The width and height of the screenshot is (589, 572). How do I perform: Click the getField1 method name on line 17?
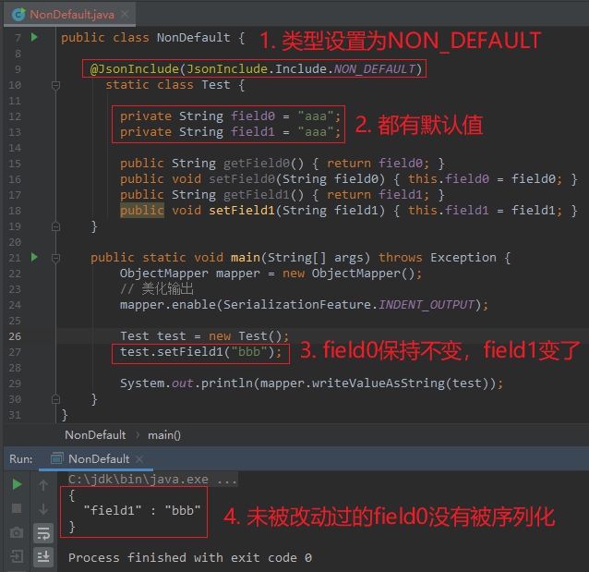(257, 195)
